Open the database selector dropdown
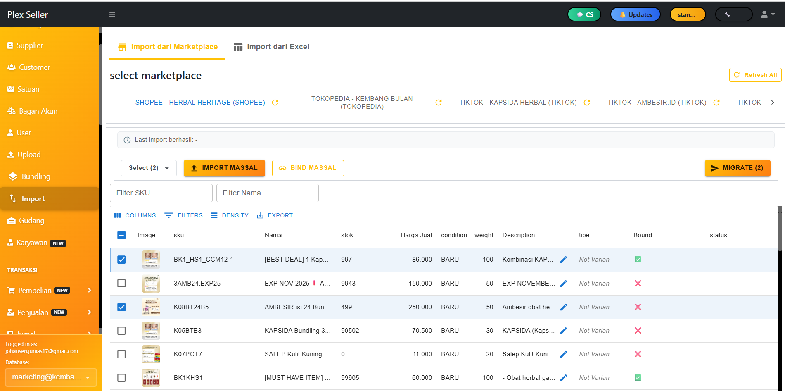The image size is (785, 391). 50,377
